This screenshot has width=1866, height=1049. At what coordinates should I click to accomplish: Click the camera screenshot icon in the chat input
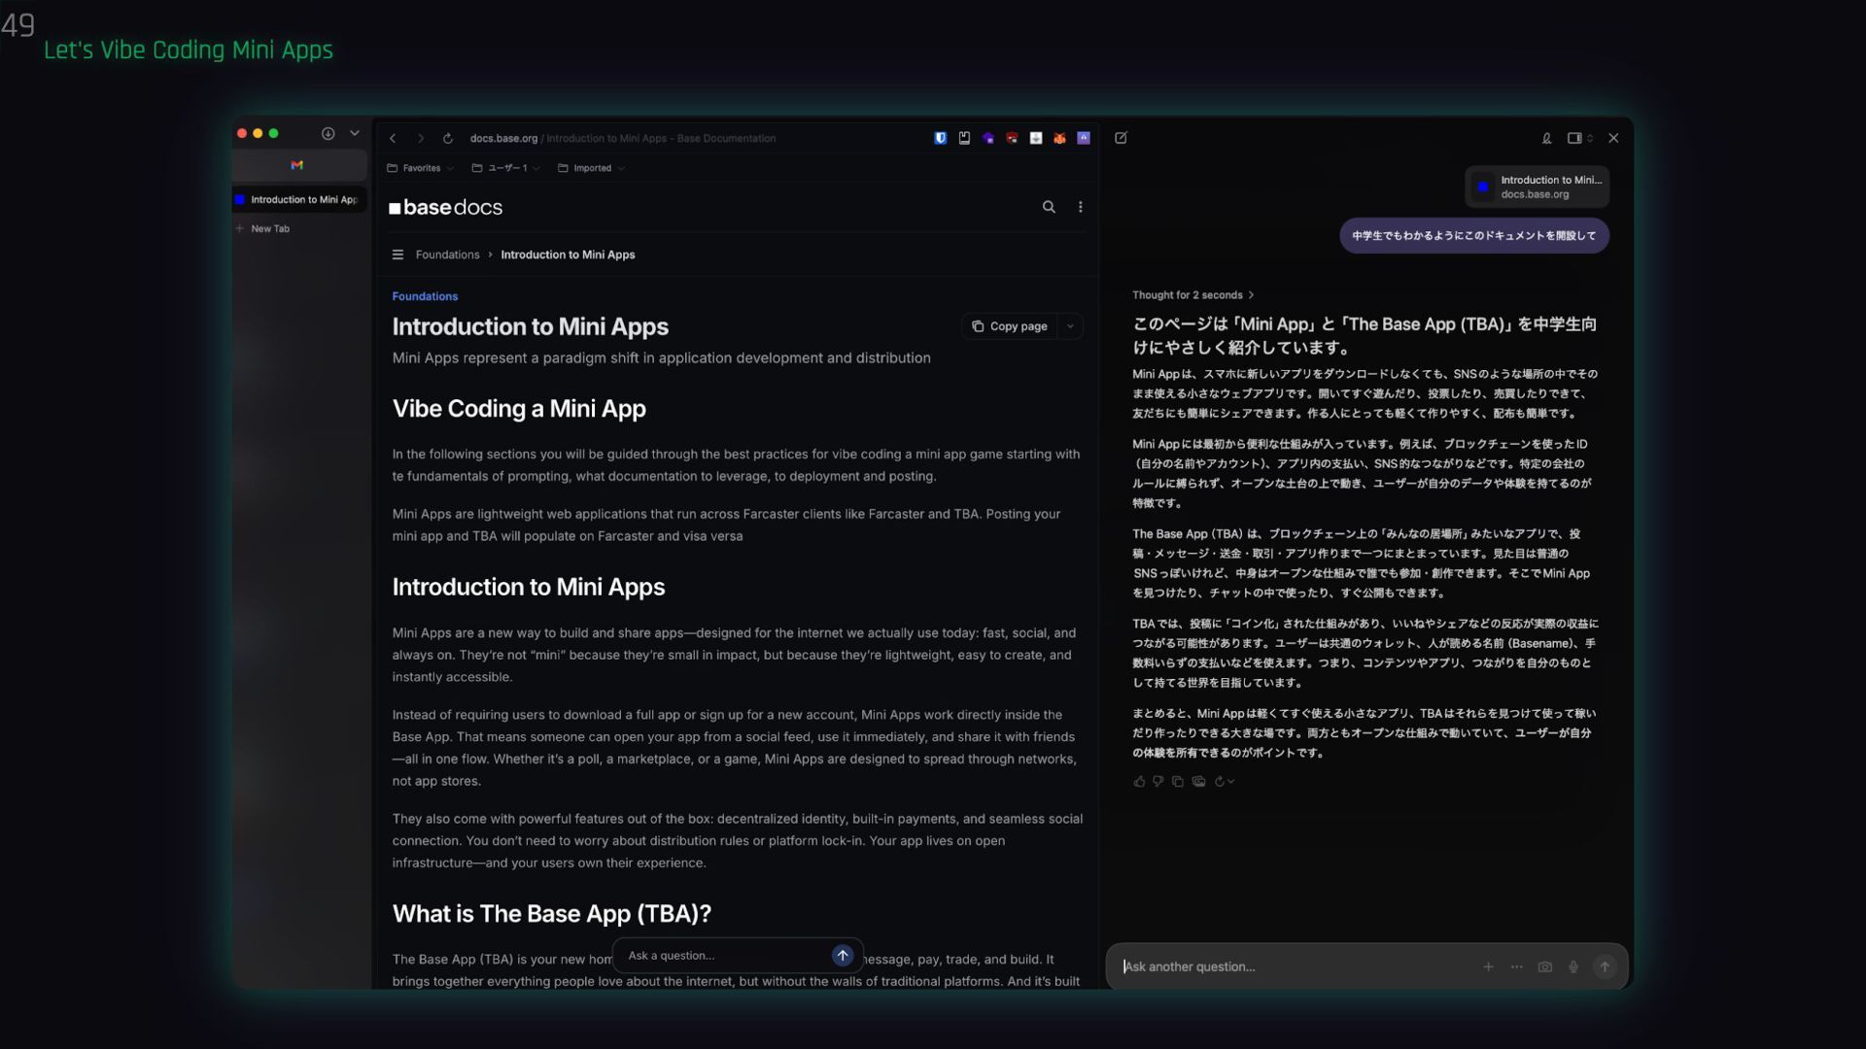tap(1544, 966)
